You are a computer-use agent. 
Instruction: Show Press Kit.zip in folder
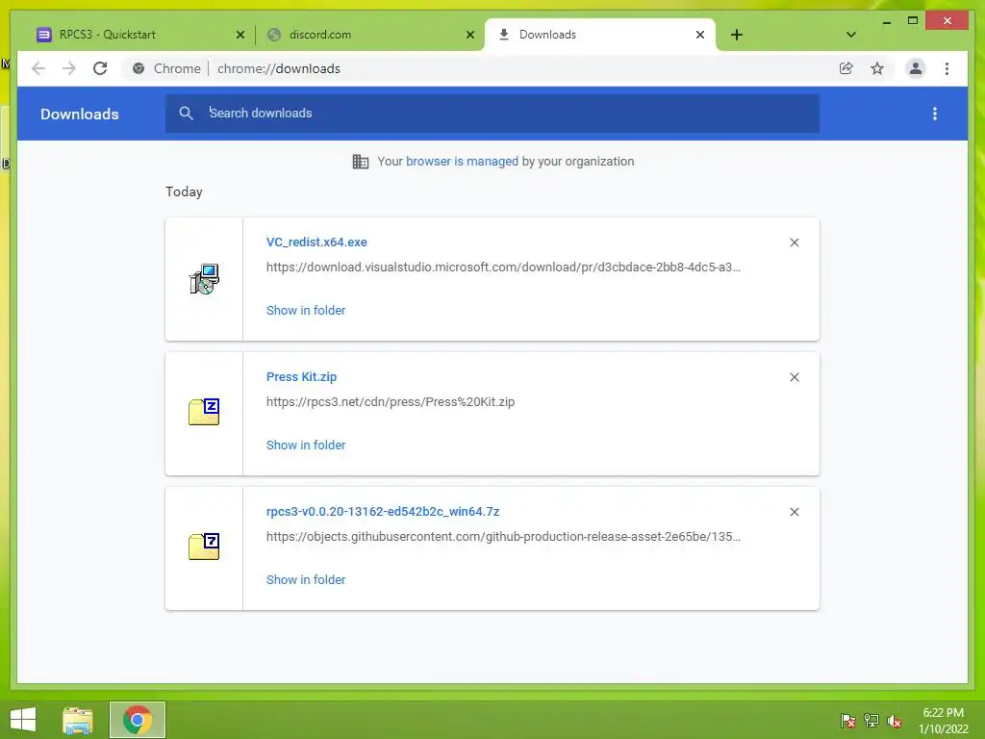point(305,445)
